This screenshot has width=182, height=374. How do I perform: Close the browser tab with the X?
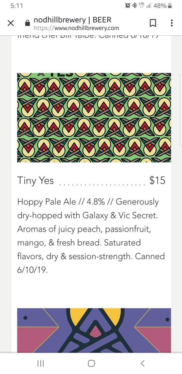(11, 23)
